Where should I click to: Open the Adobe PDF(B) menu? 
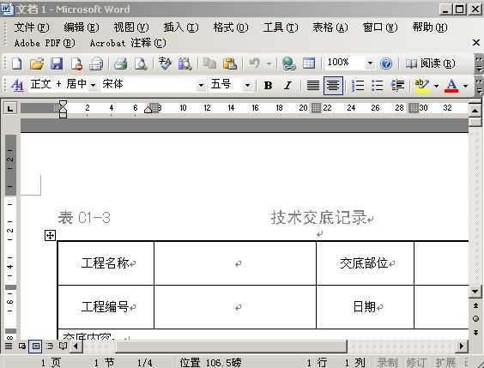45,43
